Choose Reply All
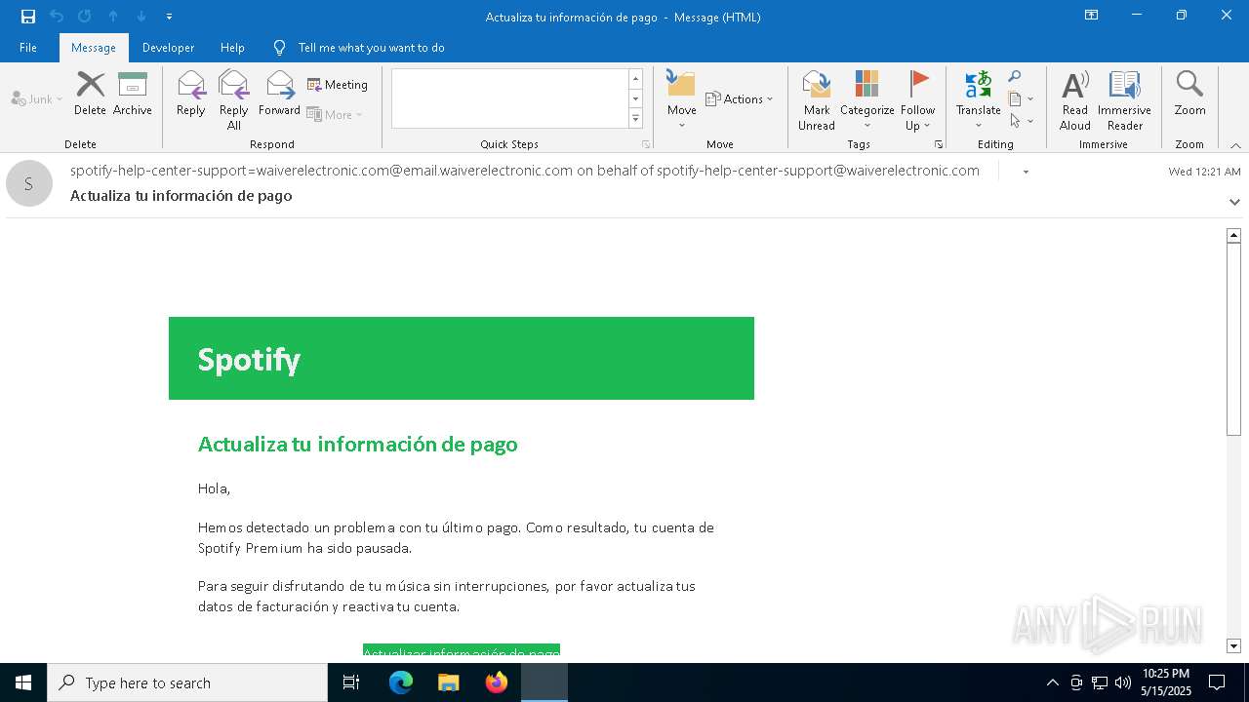 [x=234, y=99]
